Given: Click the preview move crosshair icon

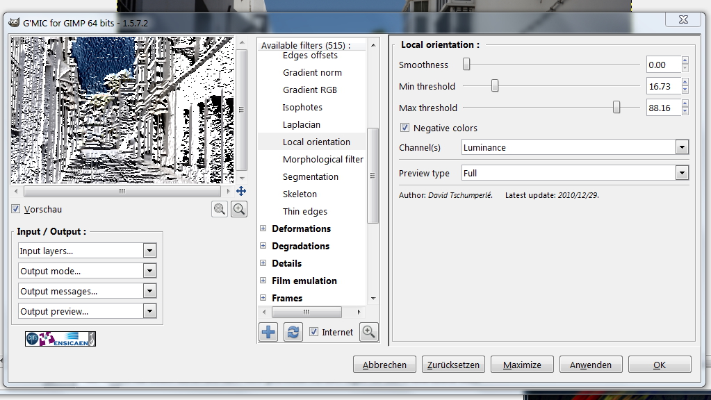Looking at the screenshot, I should [241, 191].
